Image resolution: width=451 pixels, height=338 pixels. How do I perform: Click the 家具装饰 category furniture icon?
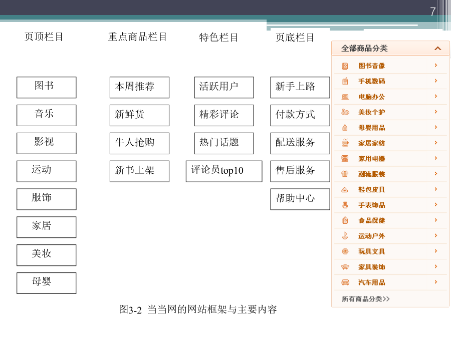click(345, 267)
